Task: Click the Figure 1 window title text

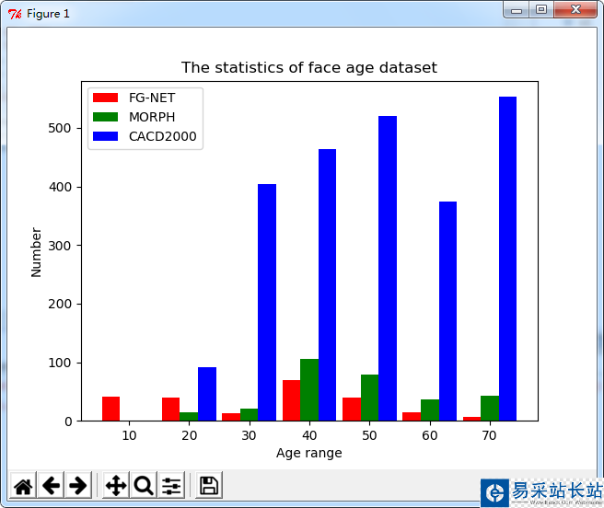Action: click(48, 14)
